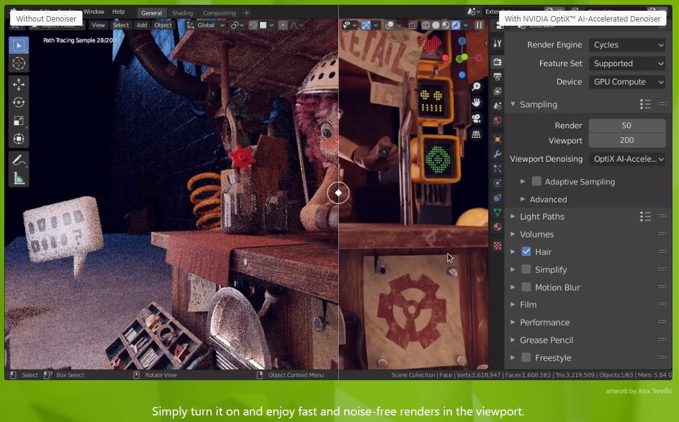Open the Texture properties checker tab
The height and width of the screenshot is (422, 679).
click(x=497, y=245)
